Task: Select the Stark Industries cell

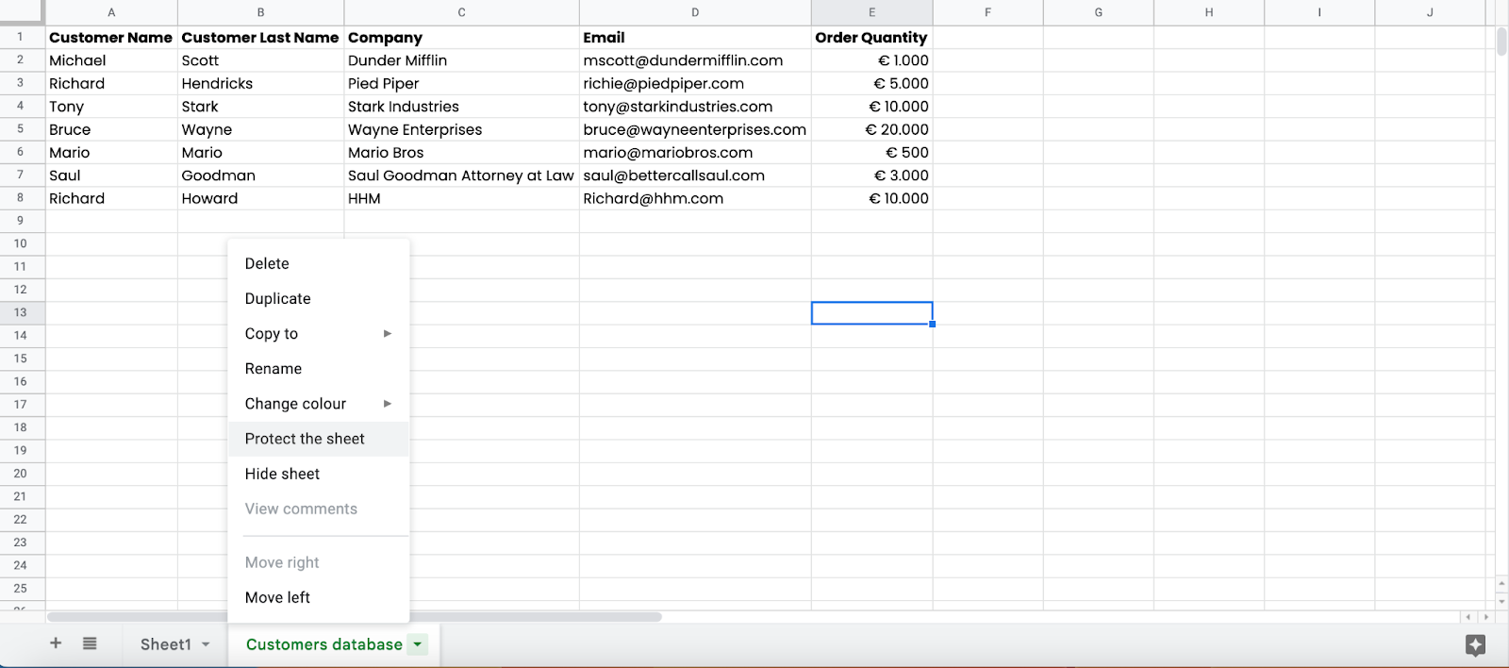Action: 462,107
